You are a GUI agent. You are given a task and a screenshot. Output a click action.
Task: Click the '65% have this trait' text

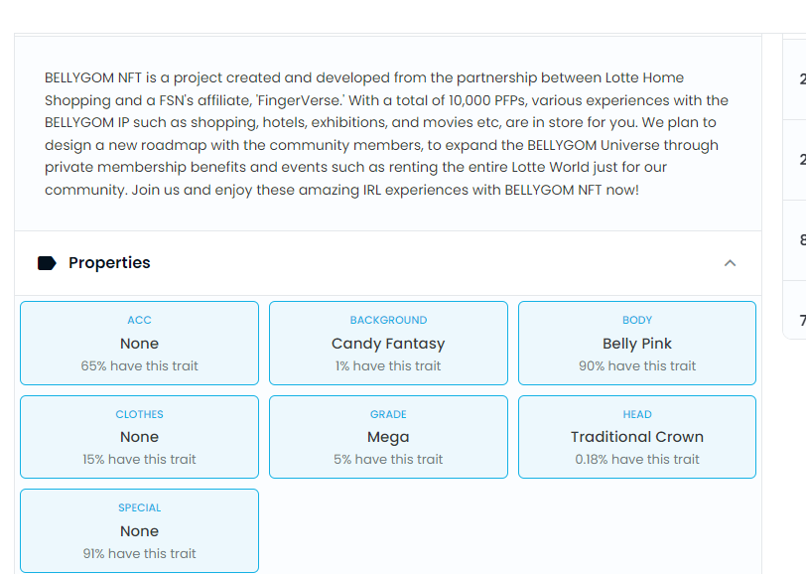(139, 365)
